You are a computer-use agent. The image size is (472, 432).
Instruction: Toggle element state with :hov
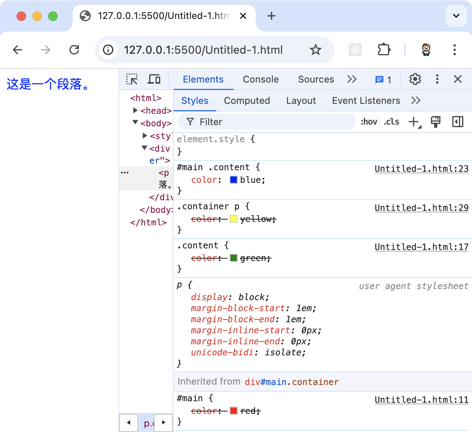click(369, 122)
